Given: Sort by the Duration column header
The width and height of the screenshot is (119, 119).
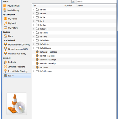Looking at the screenshot, I should click(x=70, y=6).
